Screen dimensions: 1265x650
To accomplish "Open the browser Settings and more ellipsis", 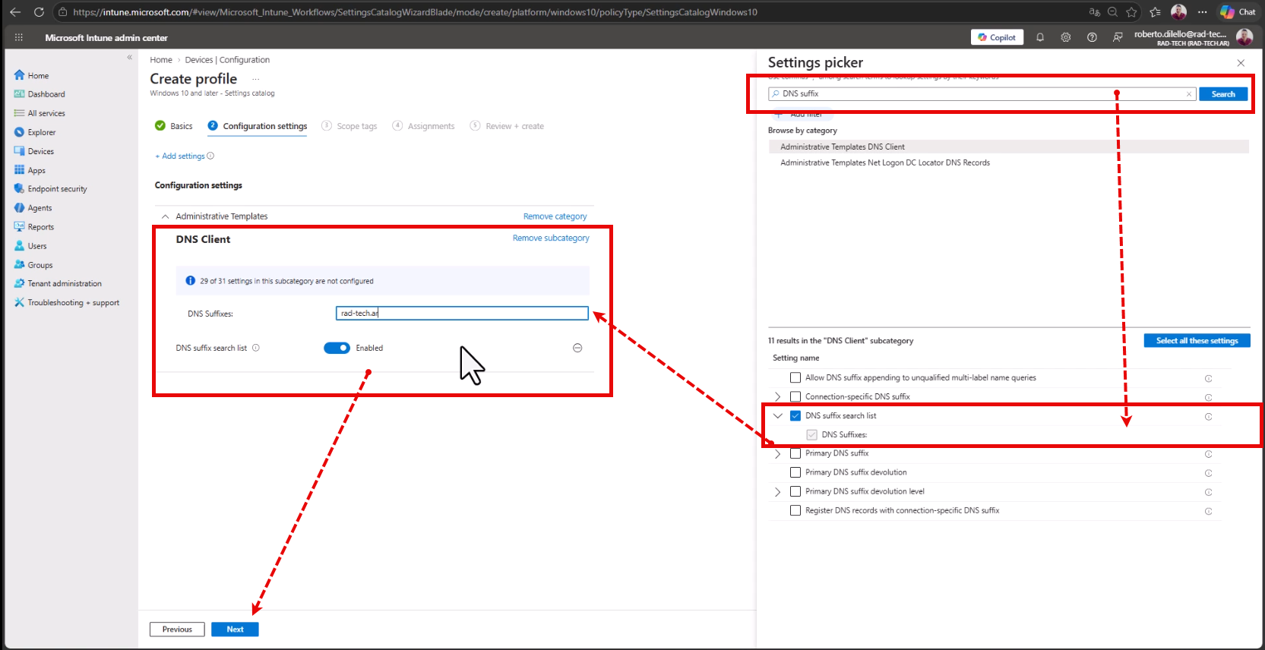I will click(x=1202, y=12).
